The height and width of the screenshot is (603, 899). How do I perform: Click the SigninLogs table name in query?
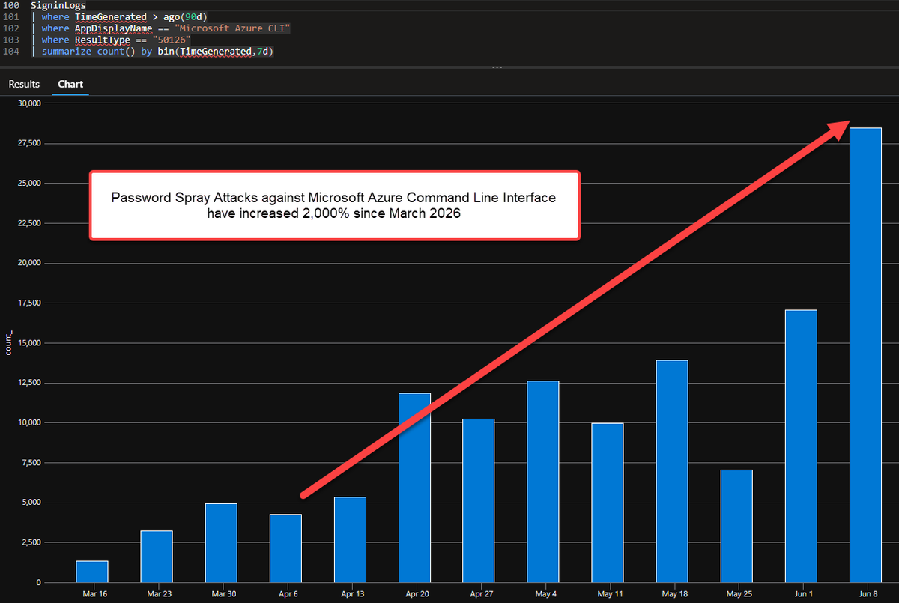tap(58, 5)
